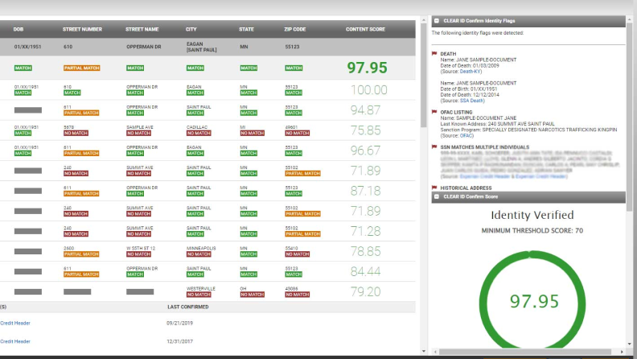Collapse the CLEAR ID Confirm Identity Flags panel
Image resolution: width=637 pixels, height=359 pixels.
pos(436,21)
